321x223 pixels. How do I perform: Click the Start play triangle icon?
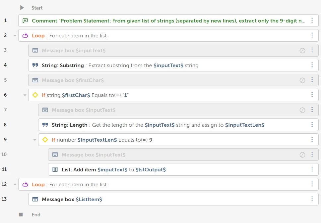[x=22, y=8]
